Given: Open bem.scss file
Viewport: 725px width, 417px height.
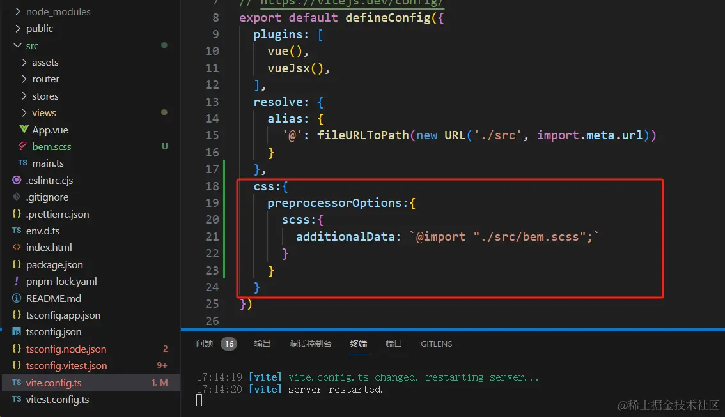Looking at the screenshot, I should [x=52, y=146].
